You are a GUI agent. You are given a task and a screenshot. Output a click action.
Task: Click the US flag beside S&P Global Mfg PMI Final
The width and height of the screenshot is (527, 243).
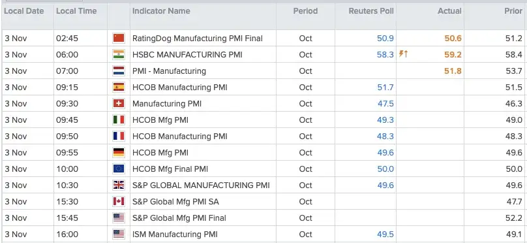pos(119,218)
